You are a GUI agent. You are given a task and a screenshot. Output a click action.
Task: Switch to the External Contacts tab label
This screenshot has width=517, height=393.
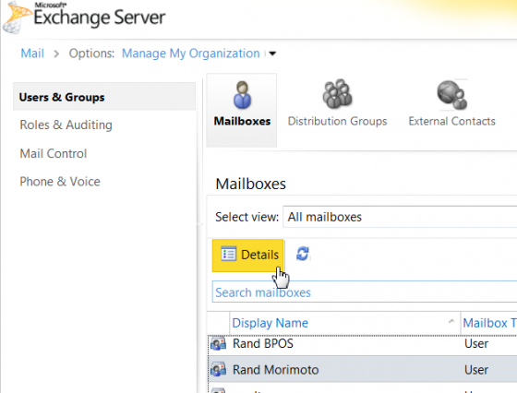coord(452,121)
